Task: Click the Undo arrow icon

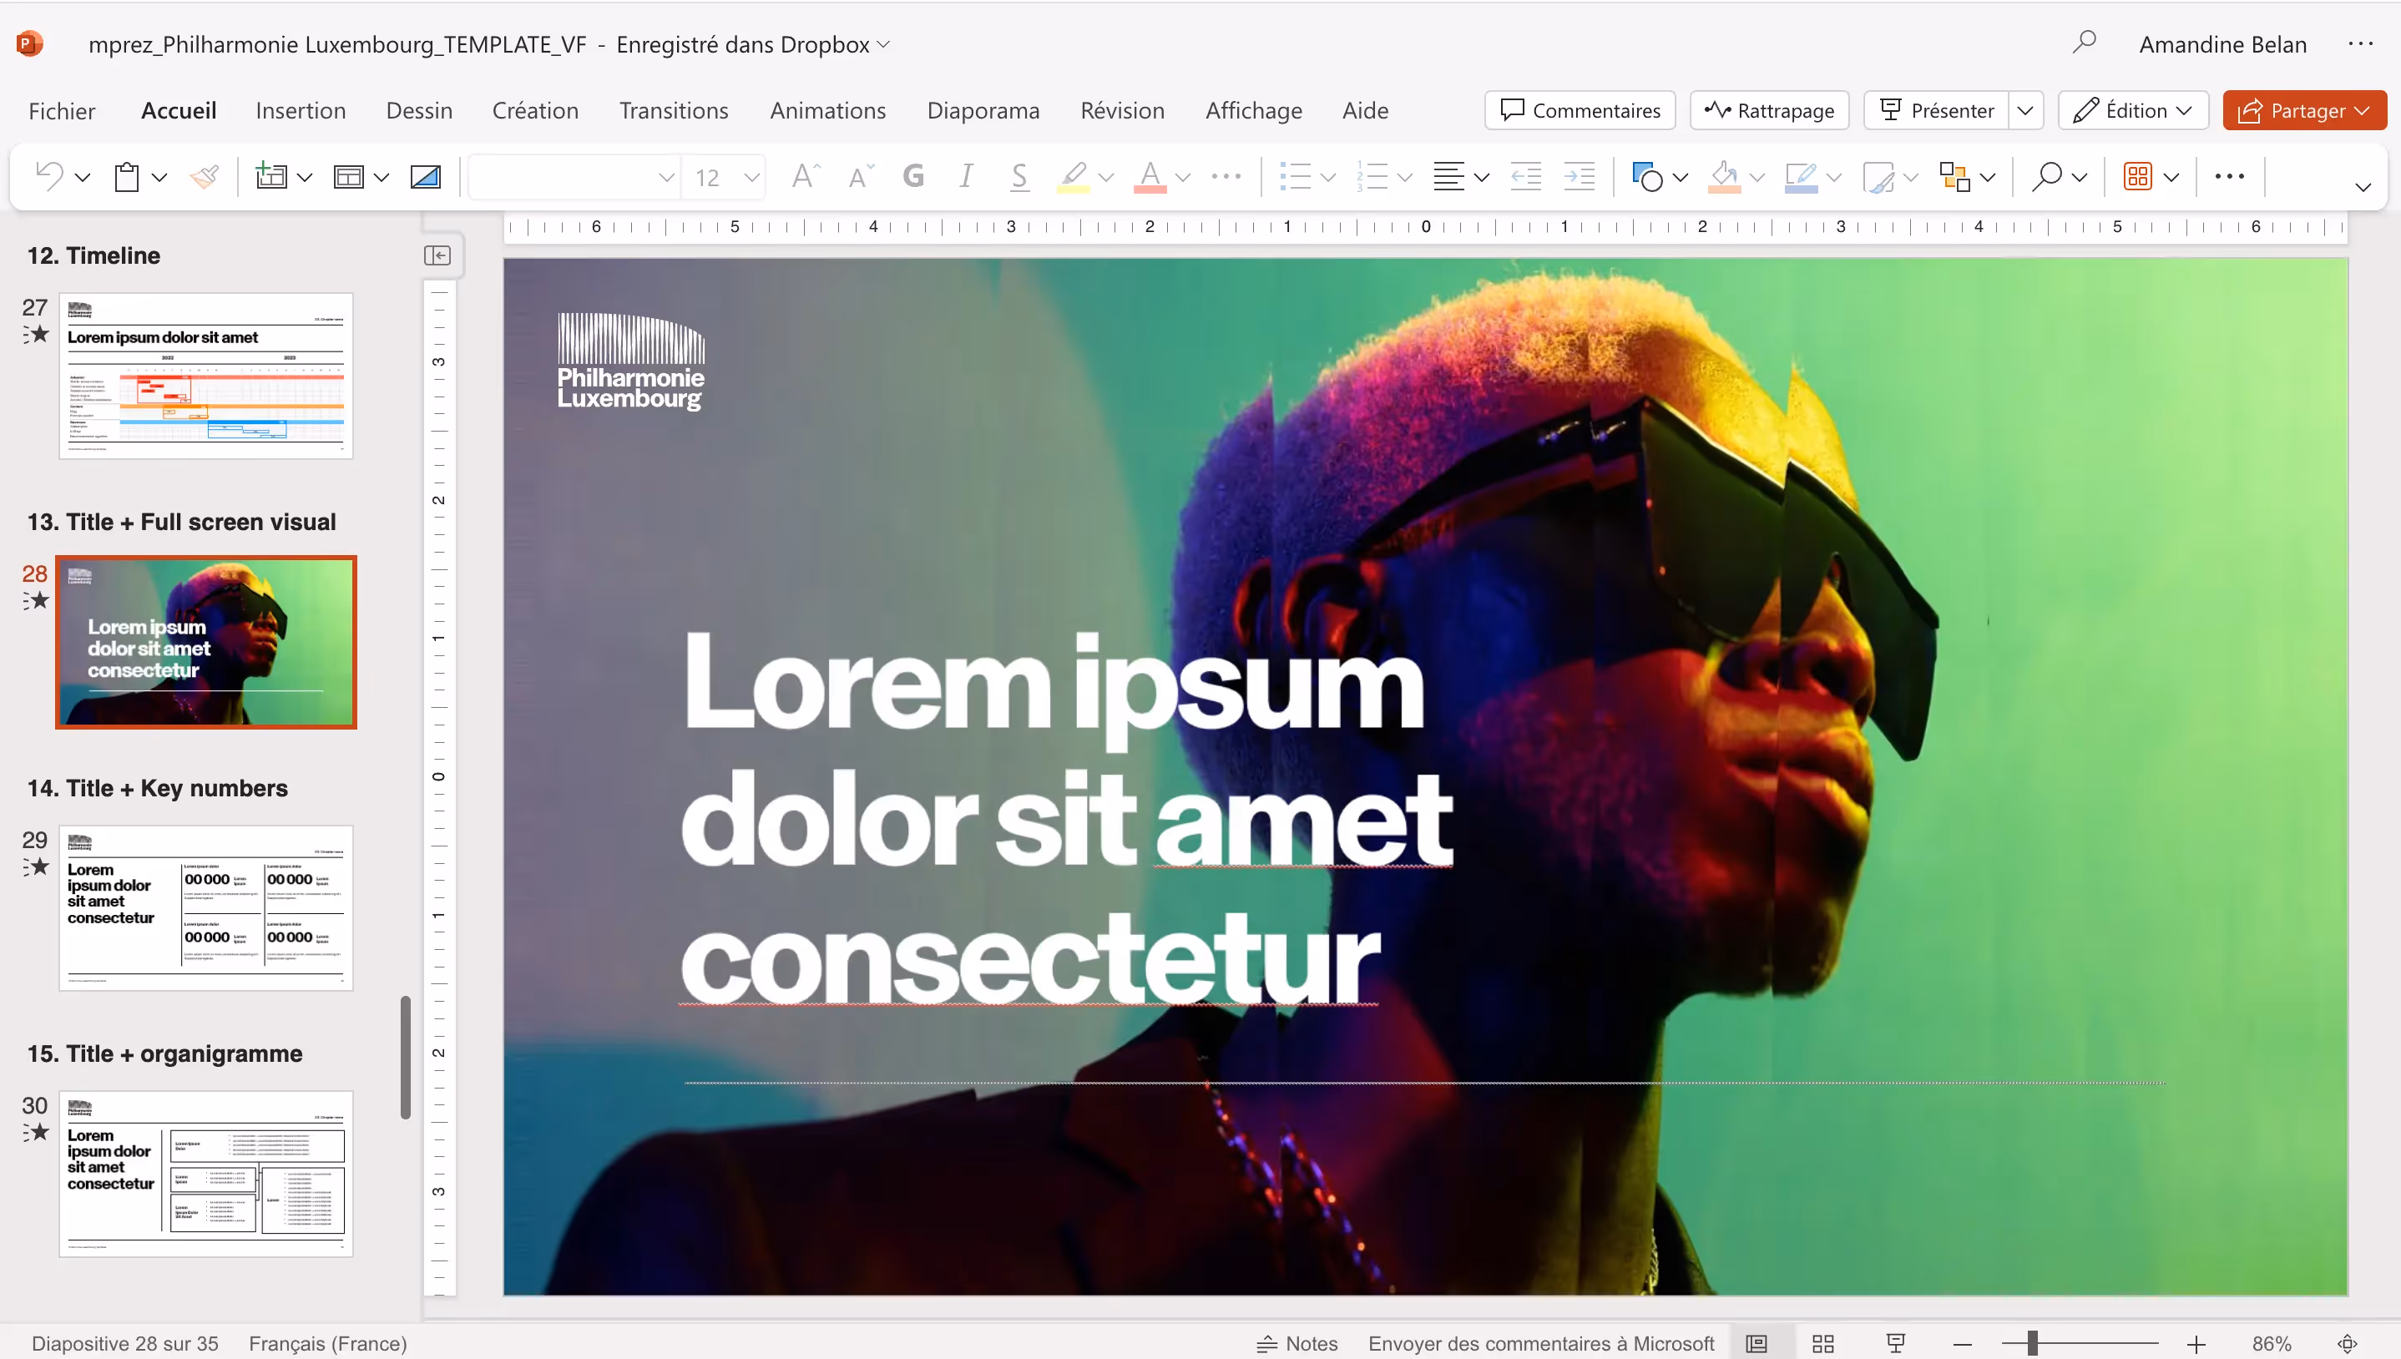Action: [49, 176]
